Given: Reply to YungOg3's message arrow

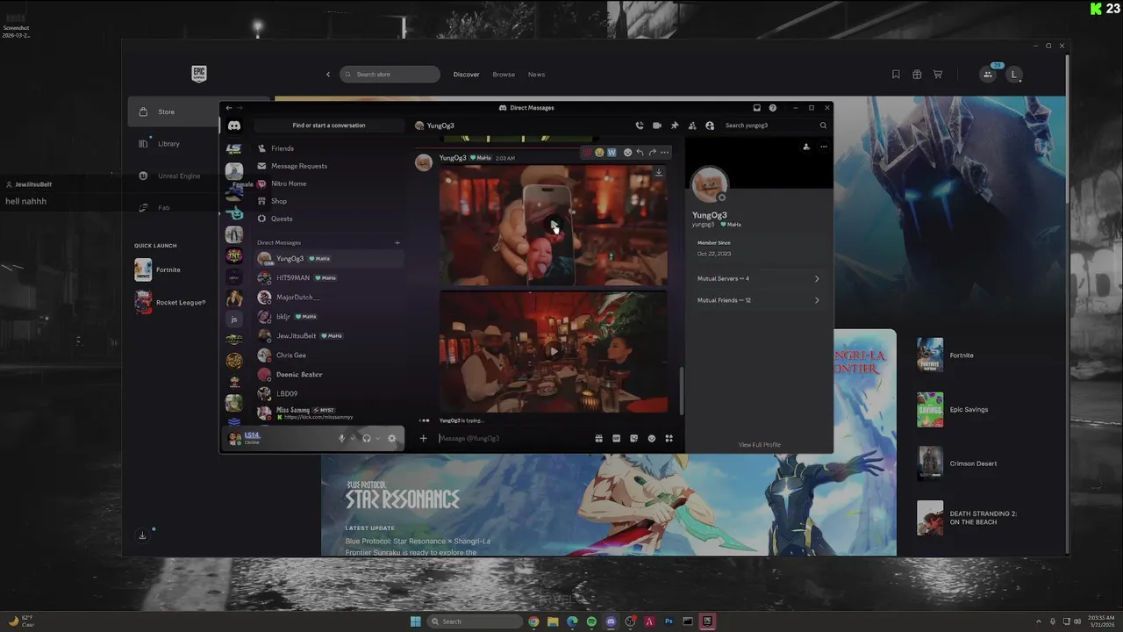Looking at the screenshot, I should coord(640,153).
